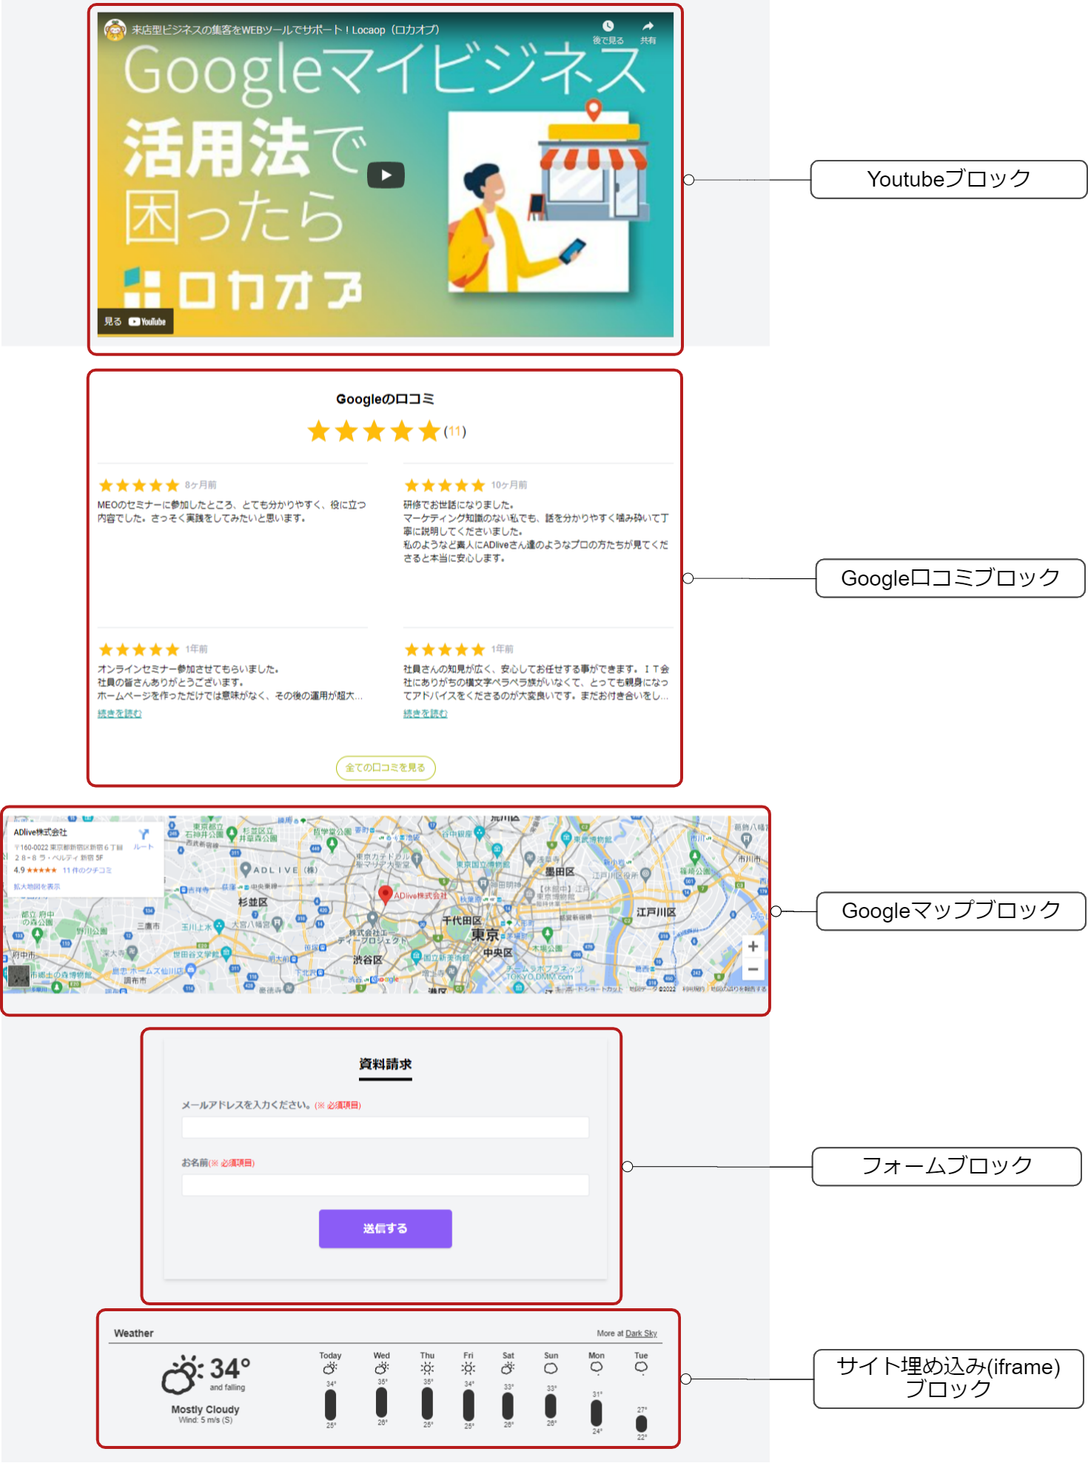Viewport: 1088px width, 1463px height.
Task: Open 続きを読む for the オンラインセミナー review
Action: [x=119, y=714]
